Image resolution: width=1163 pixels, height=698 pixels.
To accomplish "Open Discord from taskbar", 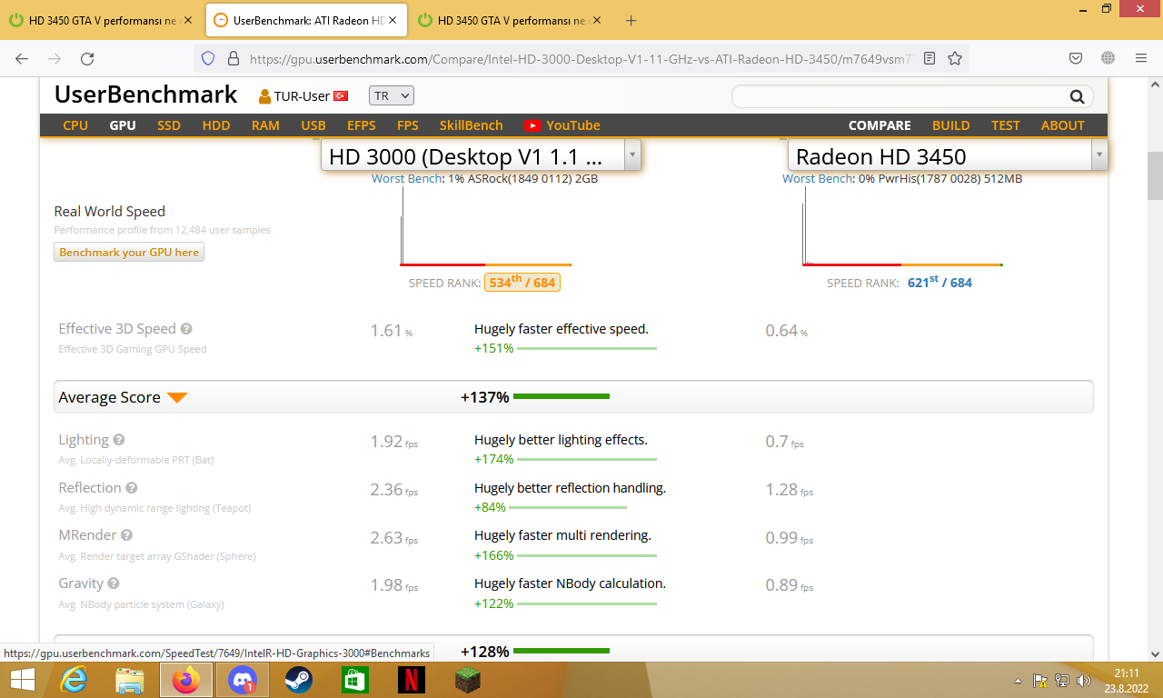I will [x=243, y=679].
